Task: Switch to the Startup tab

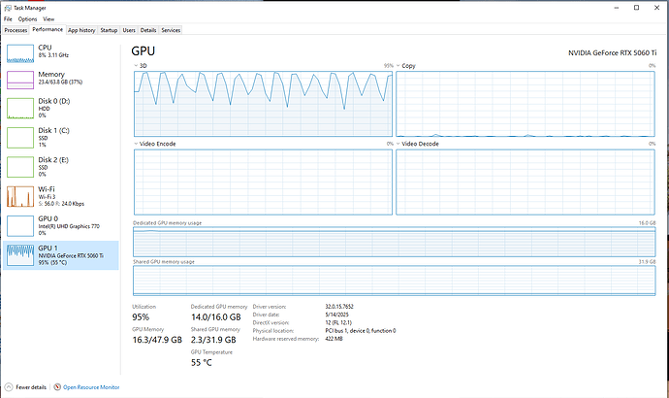Action: [109, 30]
